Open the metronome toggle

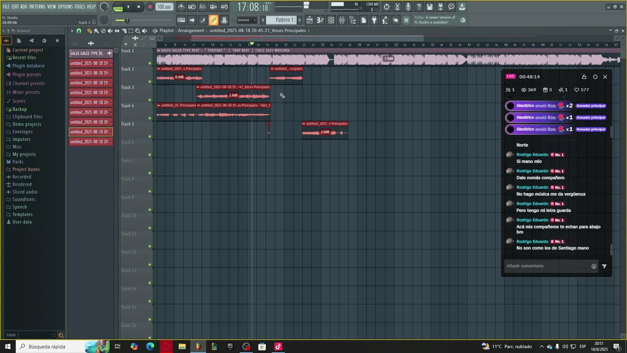(x=181, y=7)
